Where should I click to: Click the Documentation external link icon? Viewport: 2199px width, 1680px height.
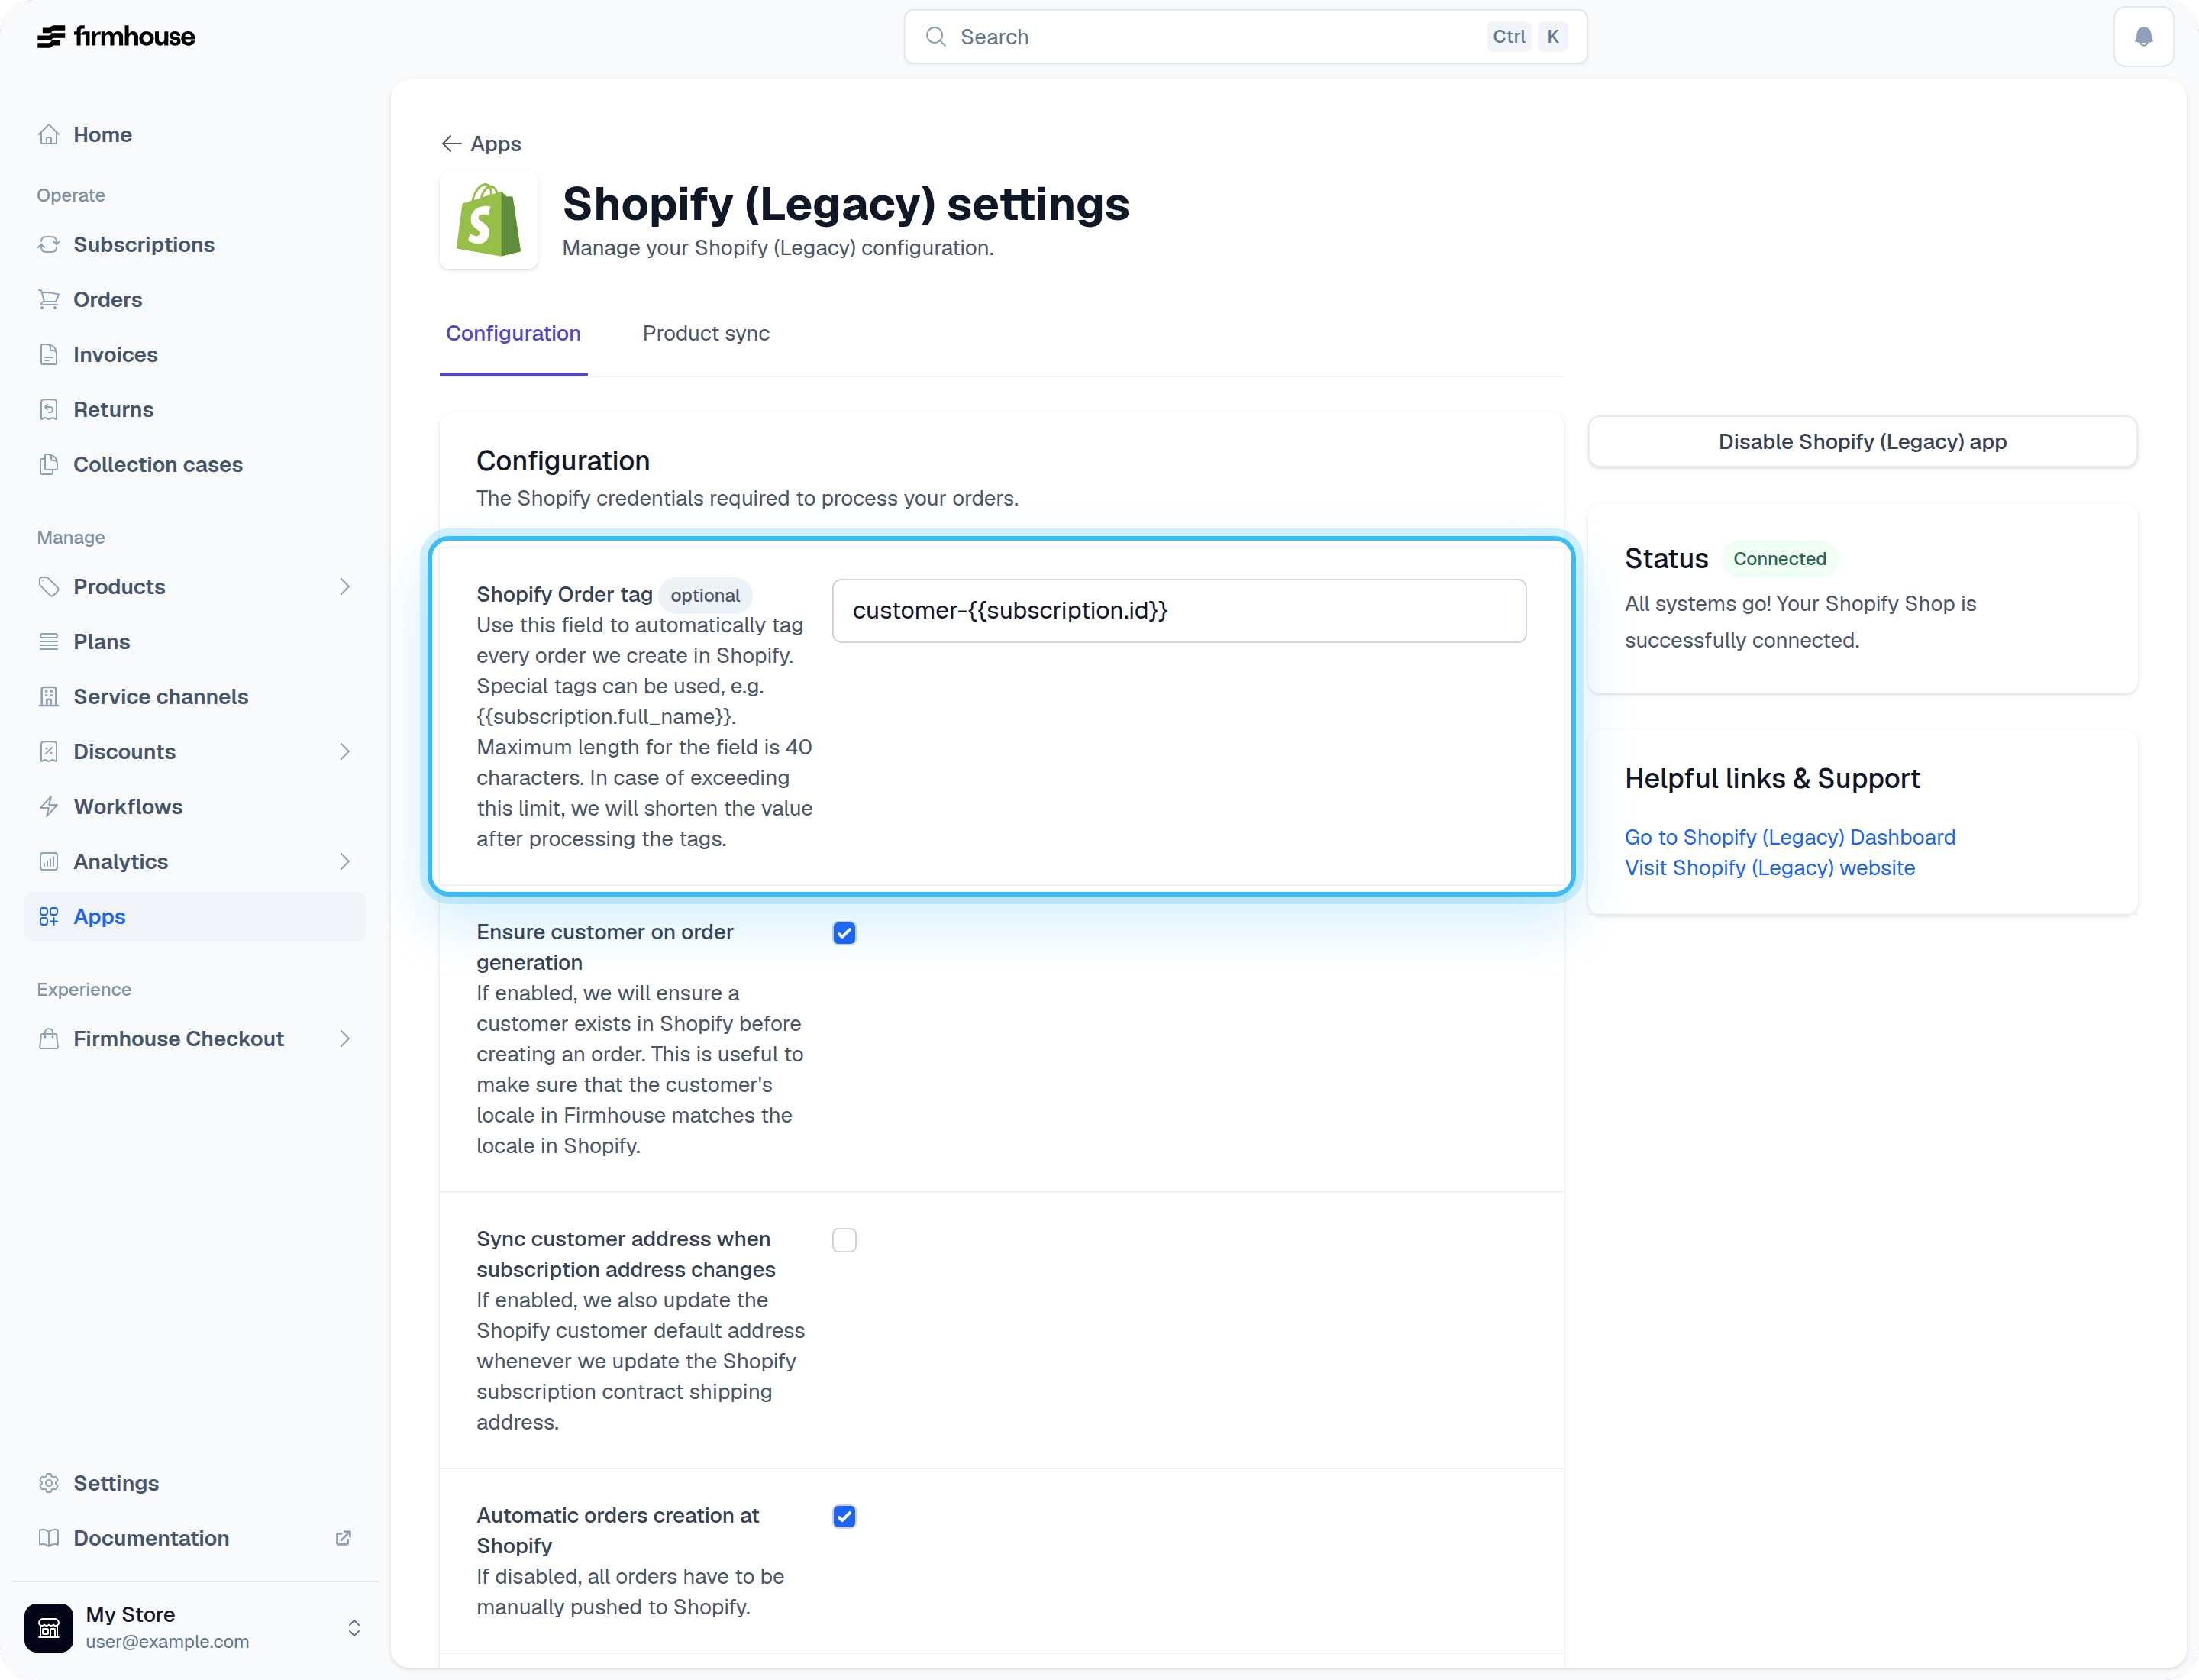[x=343, y=1538]
